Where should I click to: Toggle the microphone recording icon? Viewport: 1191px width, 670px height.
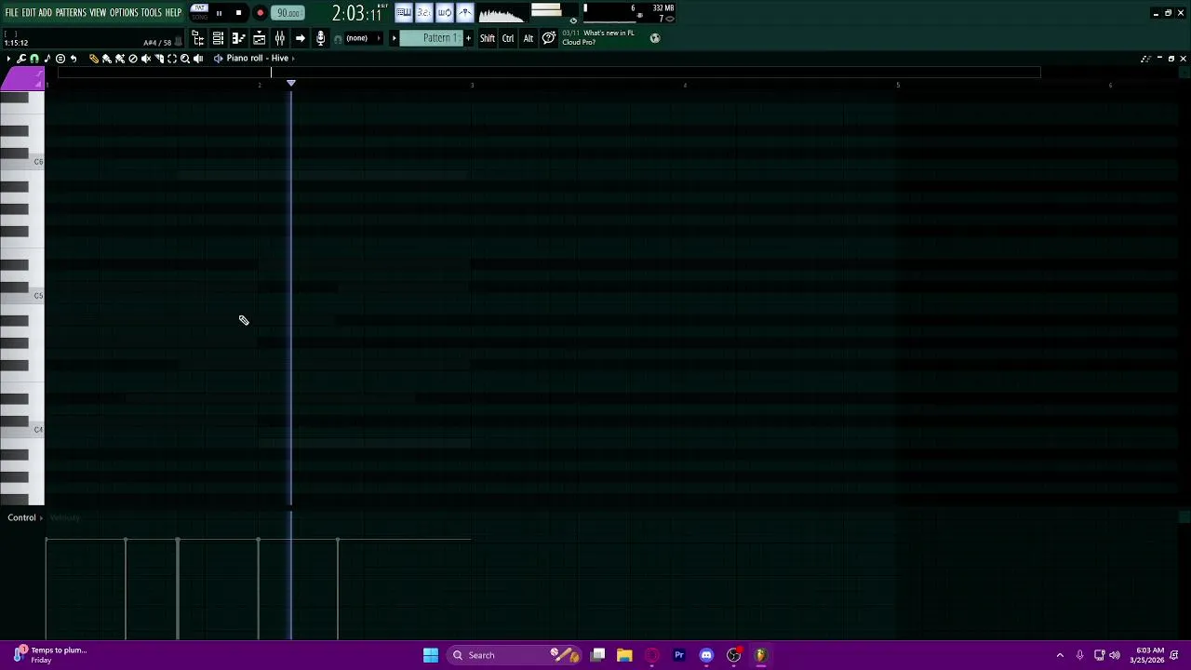[x=320, y=38]
